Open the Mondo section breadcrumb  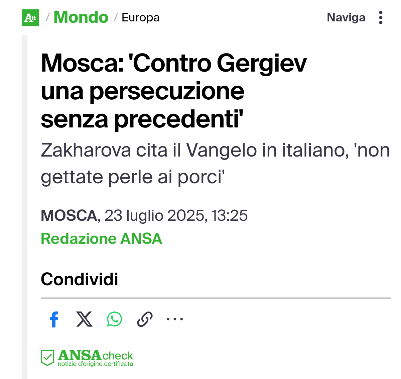coord(81,17)
